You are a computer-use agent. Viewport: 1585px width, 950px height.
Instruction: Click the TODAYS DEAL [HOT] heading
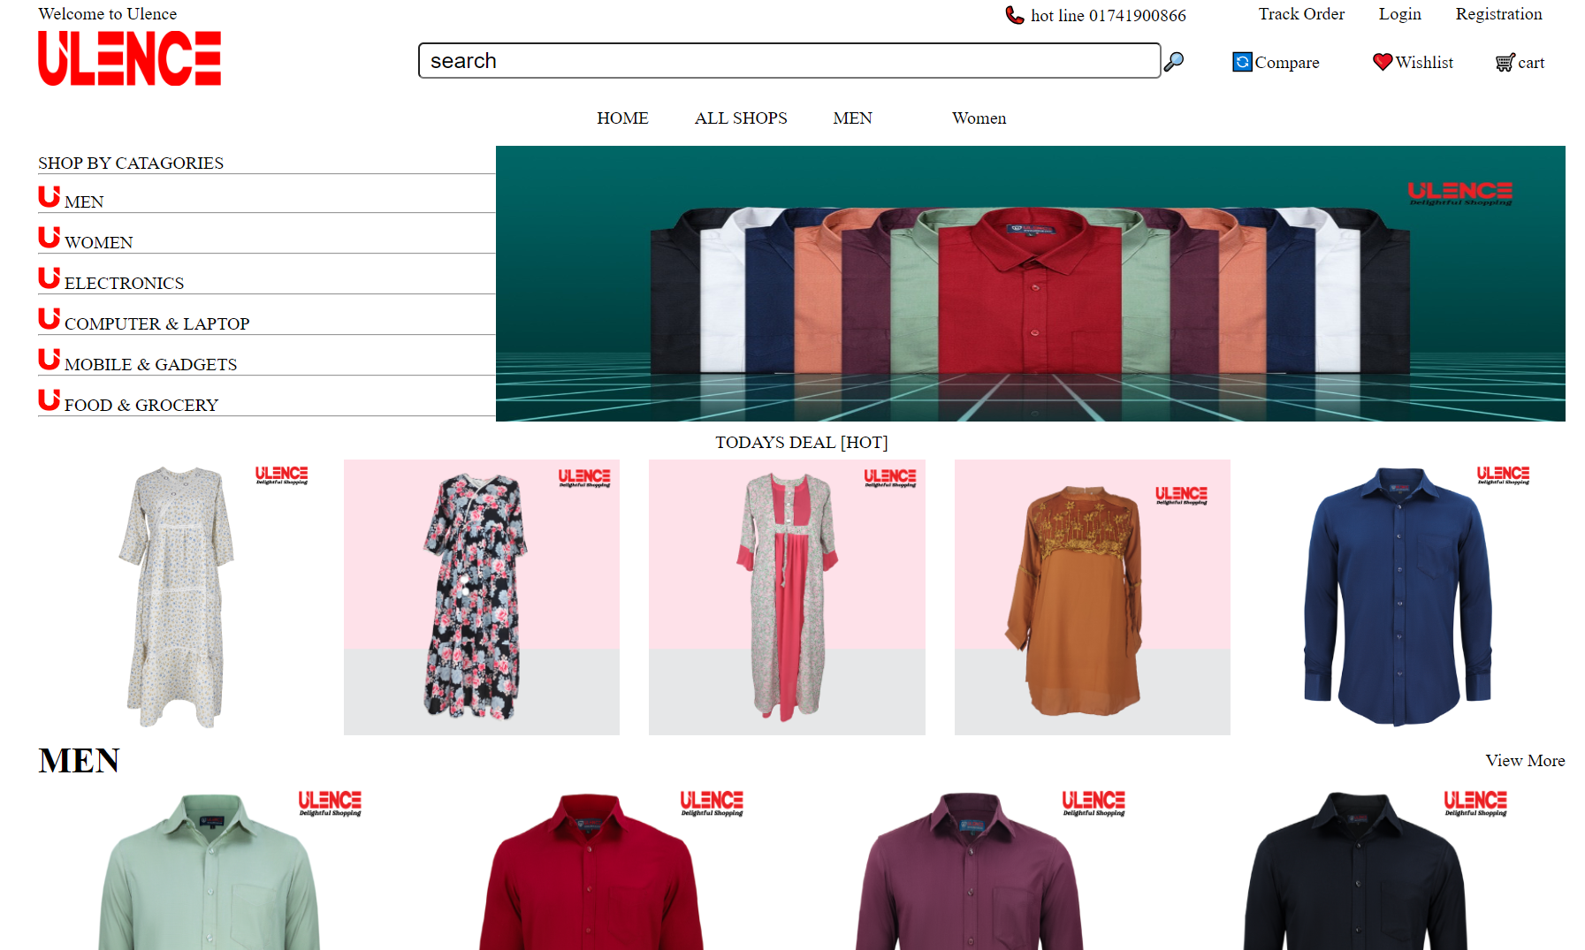click(x=802, y=443)
